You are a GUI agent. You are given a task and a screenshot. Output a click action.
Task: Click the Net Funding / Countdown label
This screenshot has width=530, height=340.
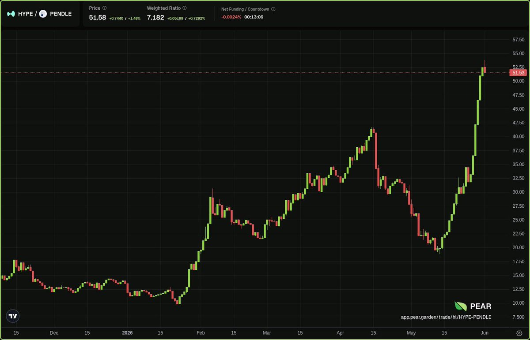pyautogui.click(x=245, y=9)
